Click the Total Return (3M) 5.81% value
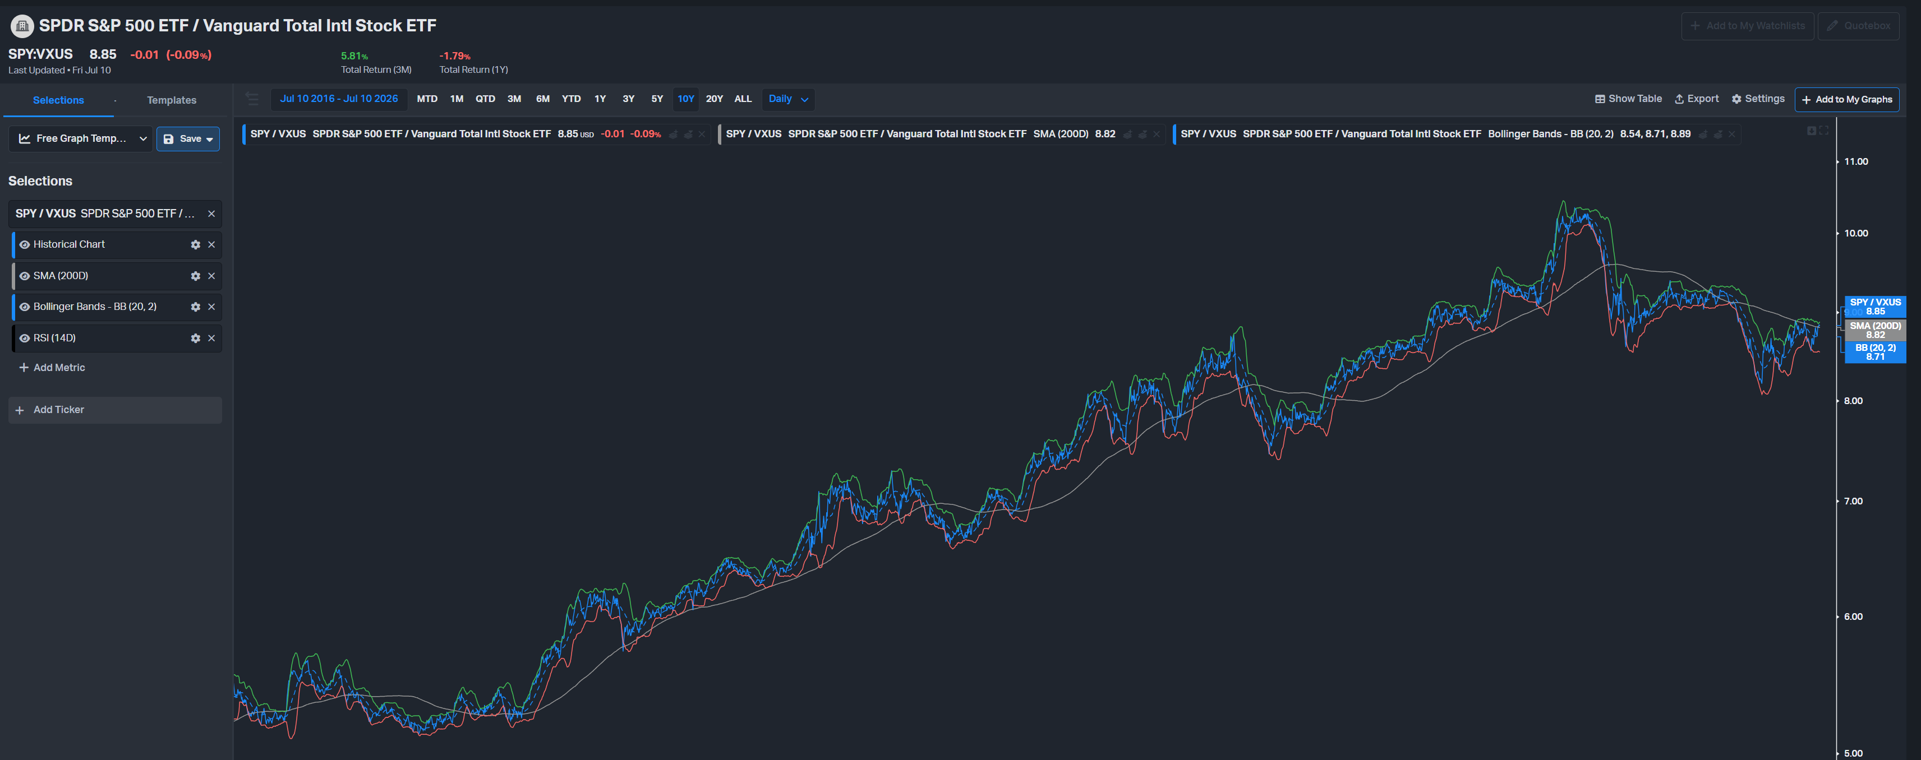 pos(354,56)
